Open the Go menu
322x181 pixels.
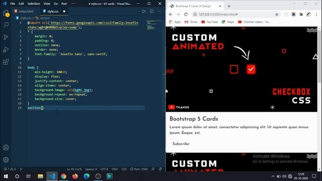pyautogui.click(x=56, y=4)
